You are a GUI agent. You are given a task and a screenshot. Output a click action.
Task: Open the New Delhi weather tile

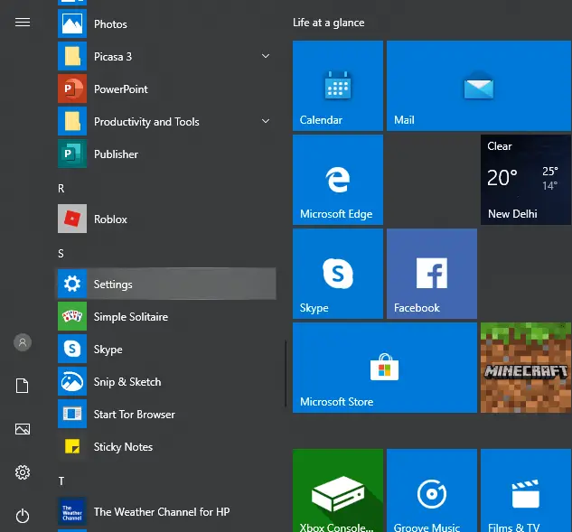point(526,180)
